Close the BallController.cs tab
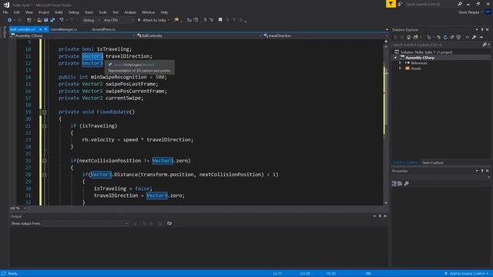The width and height of the screenshot is (493, 277). tap(46, 29)
